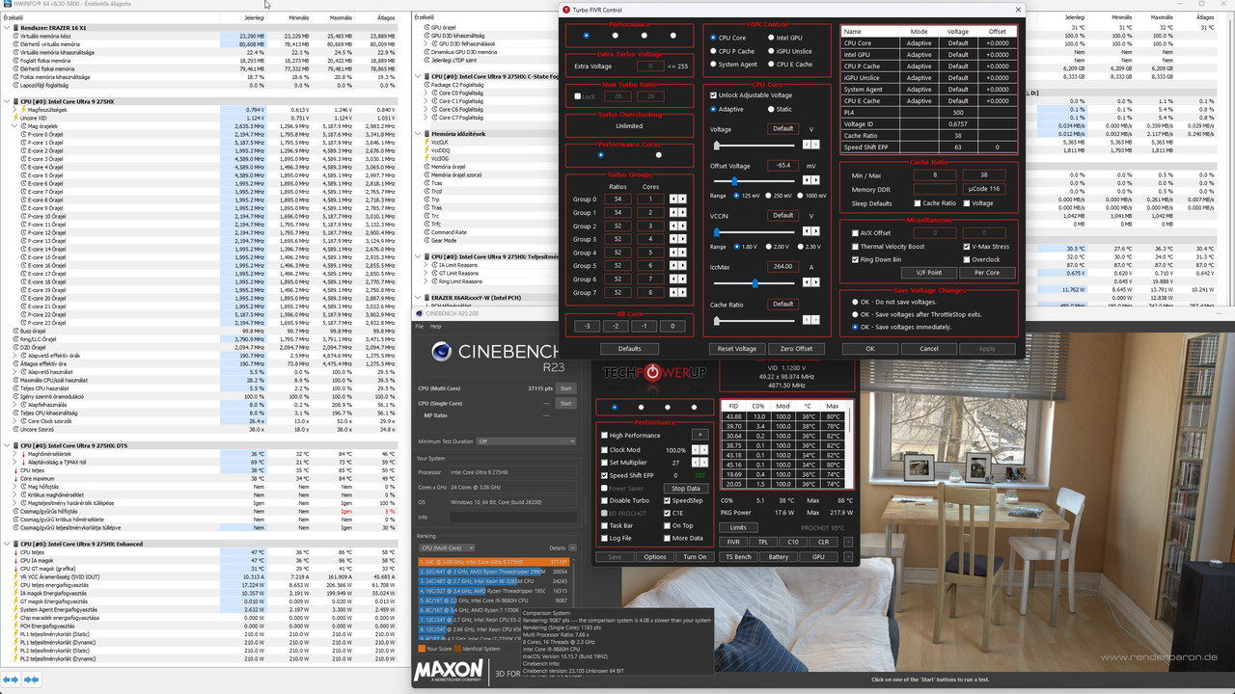The image size is (1235, 694).
Task: Uncheck Unlock Adjustable Voltage
Action: pos(714,95)
